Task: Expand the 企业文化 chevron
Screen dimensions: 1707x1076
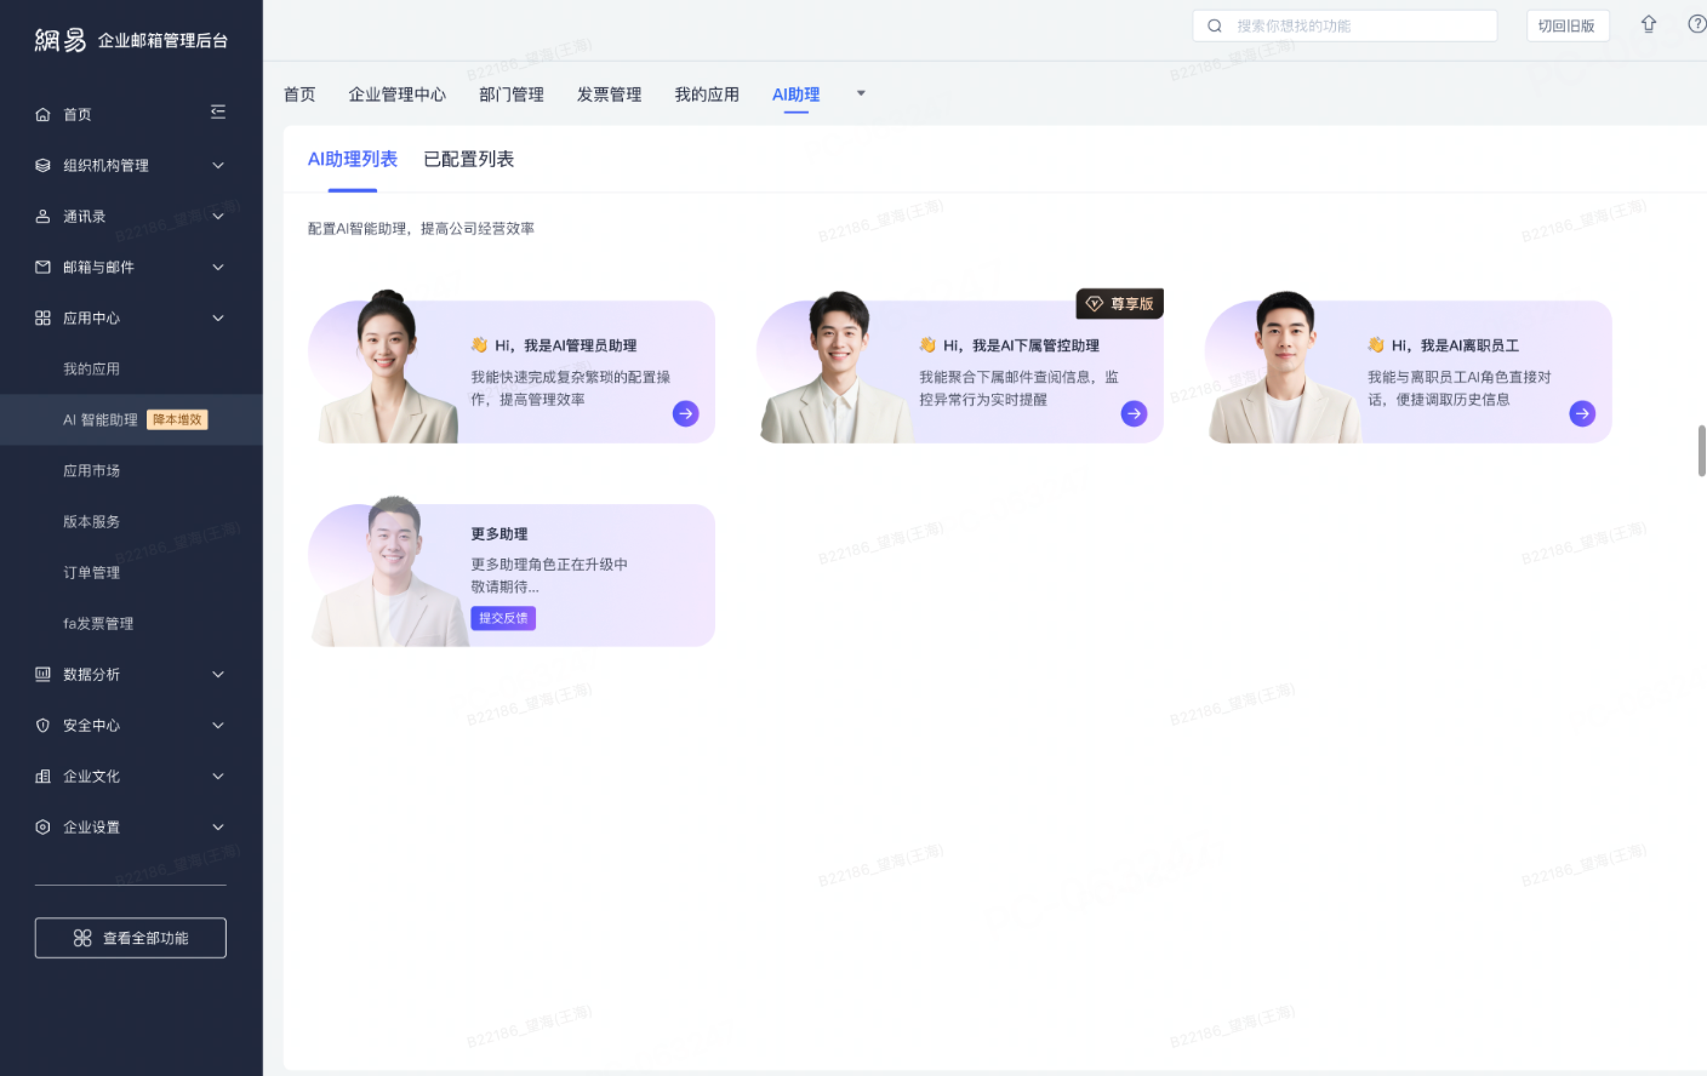Action: click(218, 776)
